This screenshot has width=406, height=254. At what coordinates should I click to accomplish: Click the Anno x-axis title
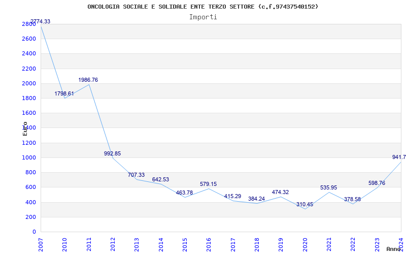pyautogui.click(x=394, y=249)
